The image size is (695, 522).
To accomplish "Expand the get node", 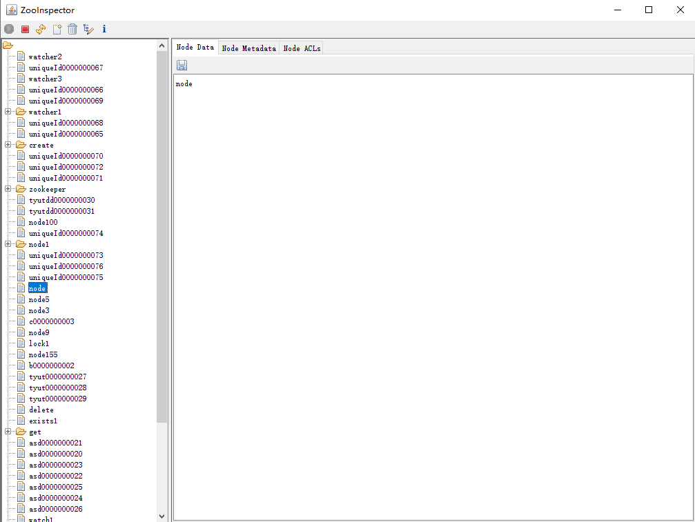I will click(x=8, y=432).
